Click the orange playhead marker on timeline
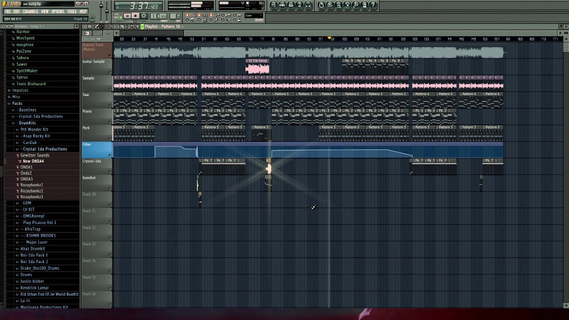The height and width of the screenshot is (320, 569). click(329, 39)
